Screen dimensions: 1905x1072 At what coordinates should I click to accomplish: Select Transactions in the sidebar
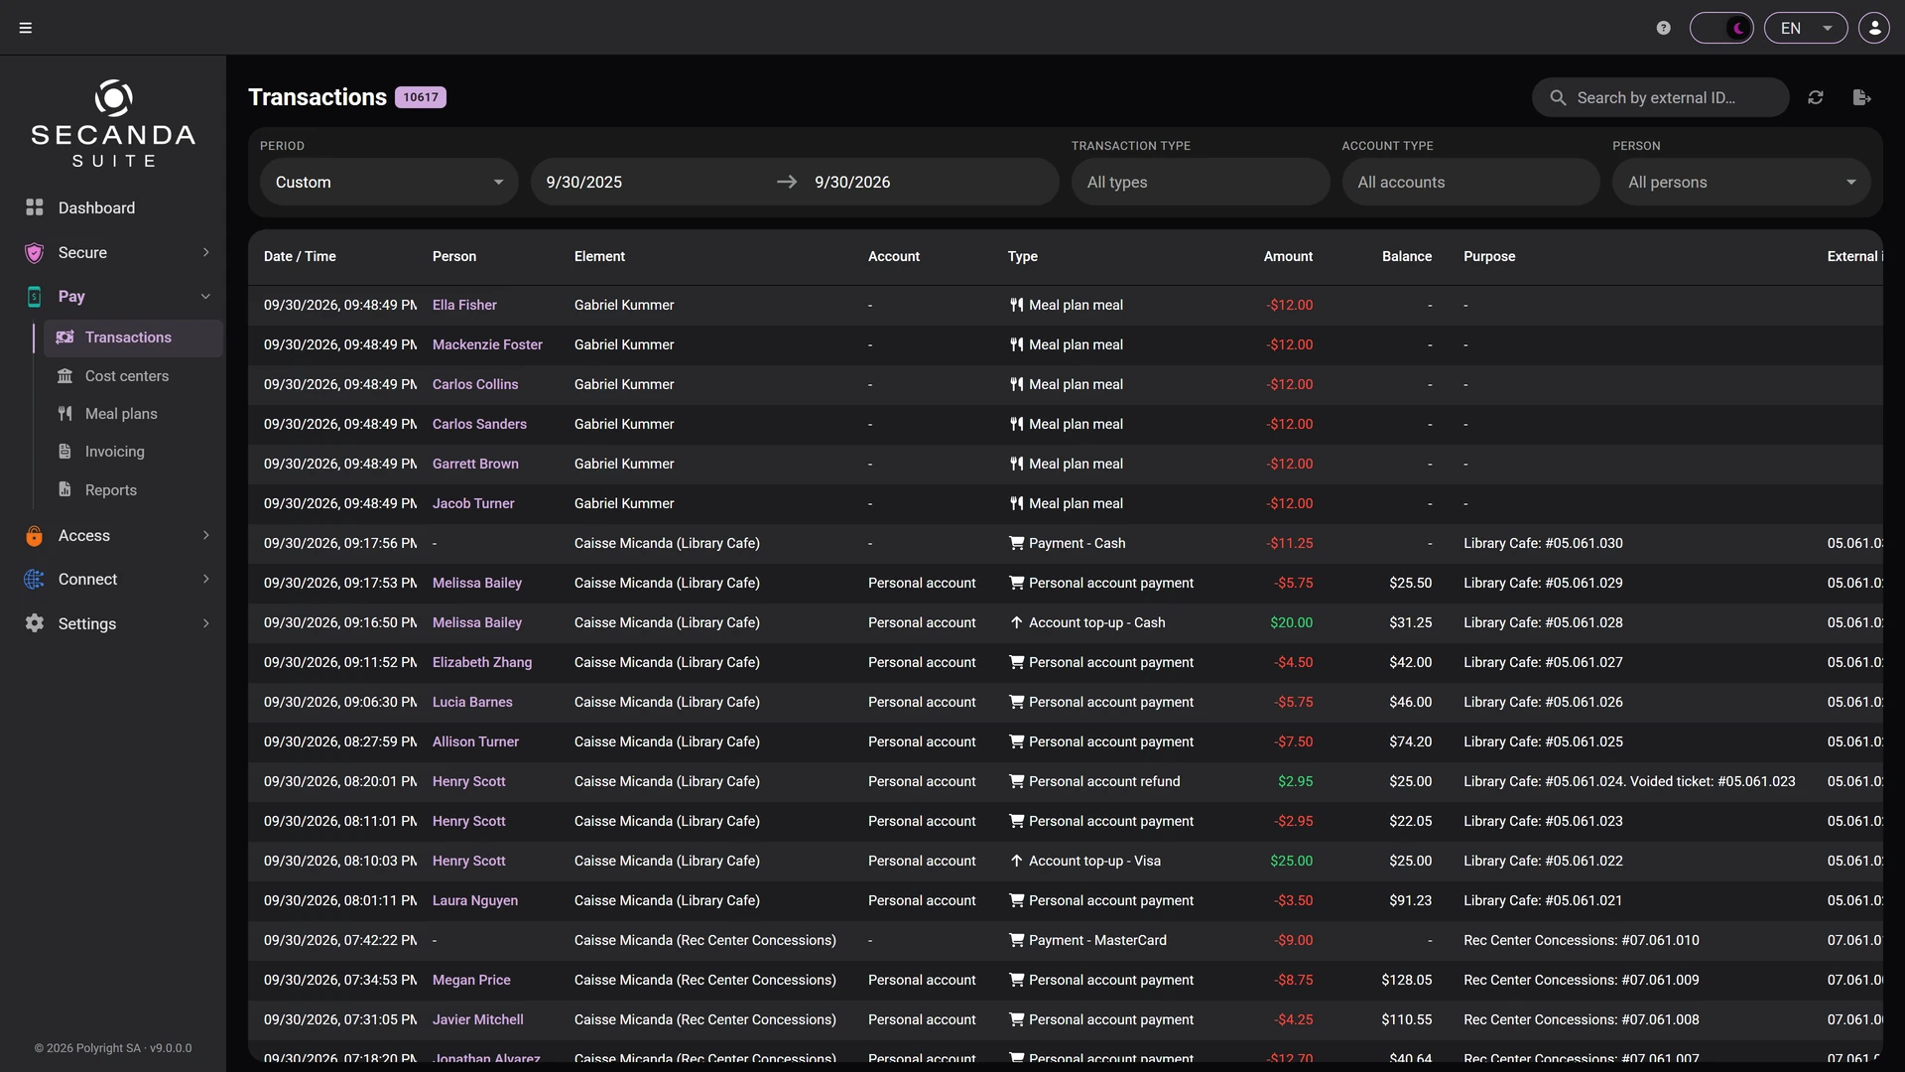[x=133, y=337]
